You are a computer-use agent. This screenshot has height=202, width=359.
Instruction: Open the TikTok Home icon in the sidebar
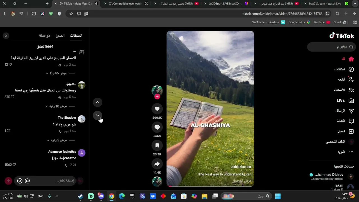click(351, 59)
